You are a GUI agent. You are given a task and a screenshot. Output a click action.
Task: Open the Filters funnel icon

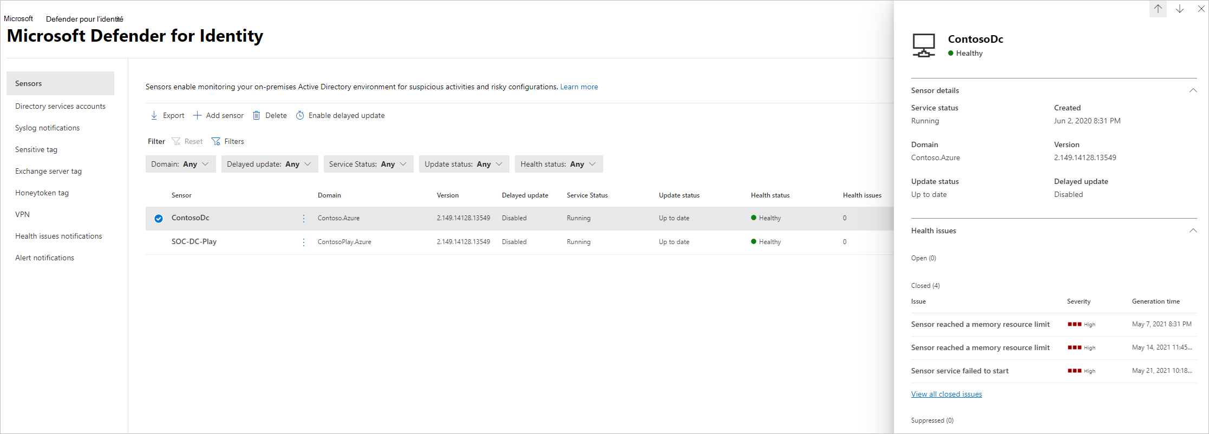point(215,141)
